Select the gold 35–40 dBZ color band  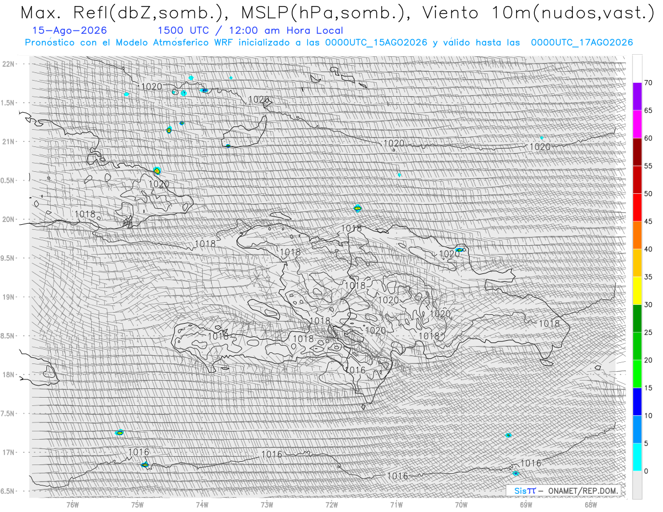[x=637, y=263]
